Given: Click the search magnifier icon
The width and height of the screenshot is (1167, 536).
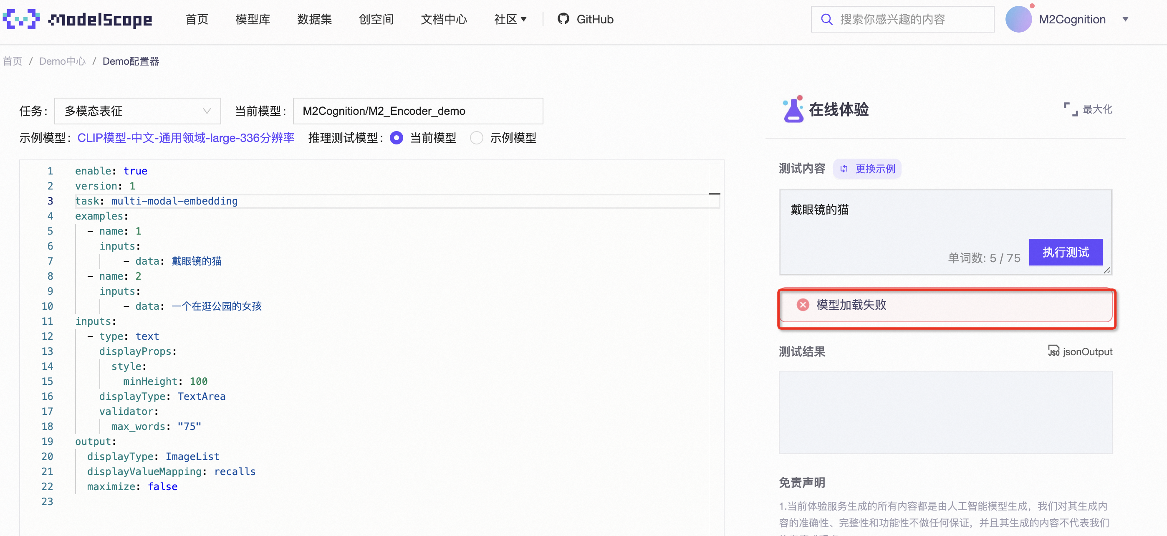Looking at the screenshot, I should [x=826, y=20].
